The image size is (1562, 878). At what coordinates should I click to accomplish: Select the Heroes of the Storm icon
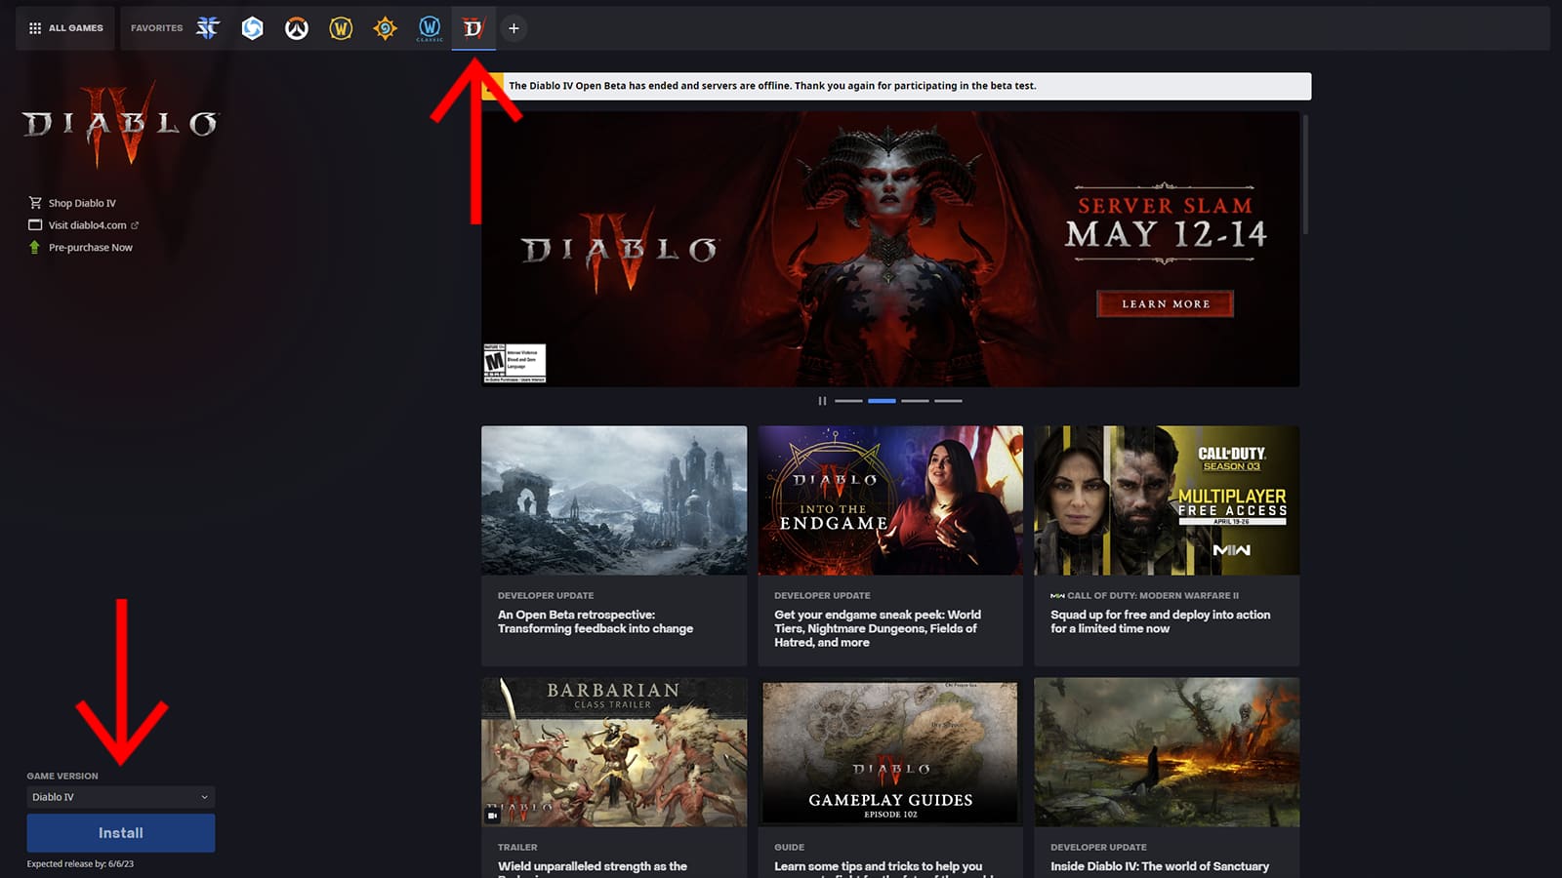coord(251,27)
